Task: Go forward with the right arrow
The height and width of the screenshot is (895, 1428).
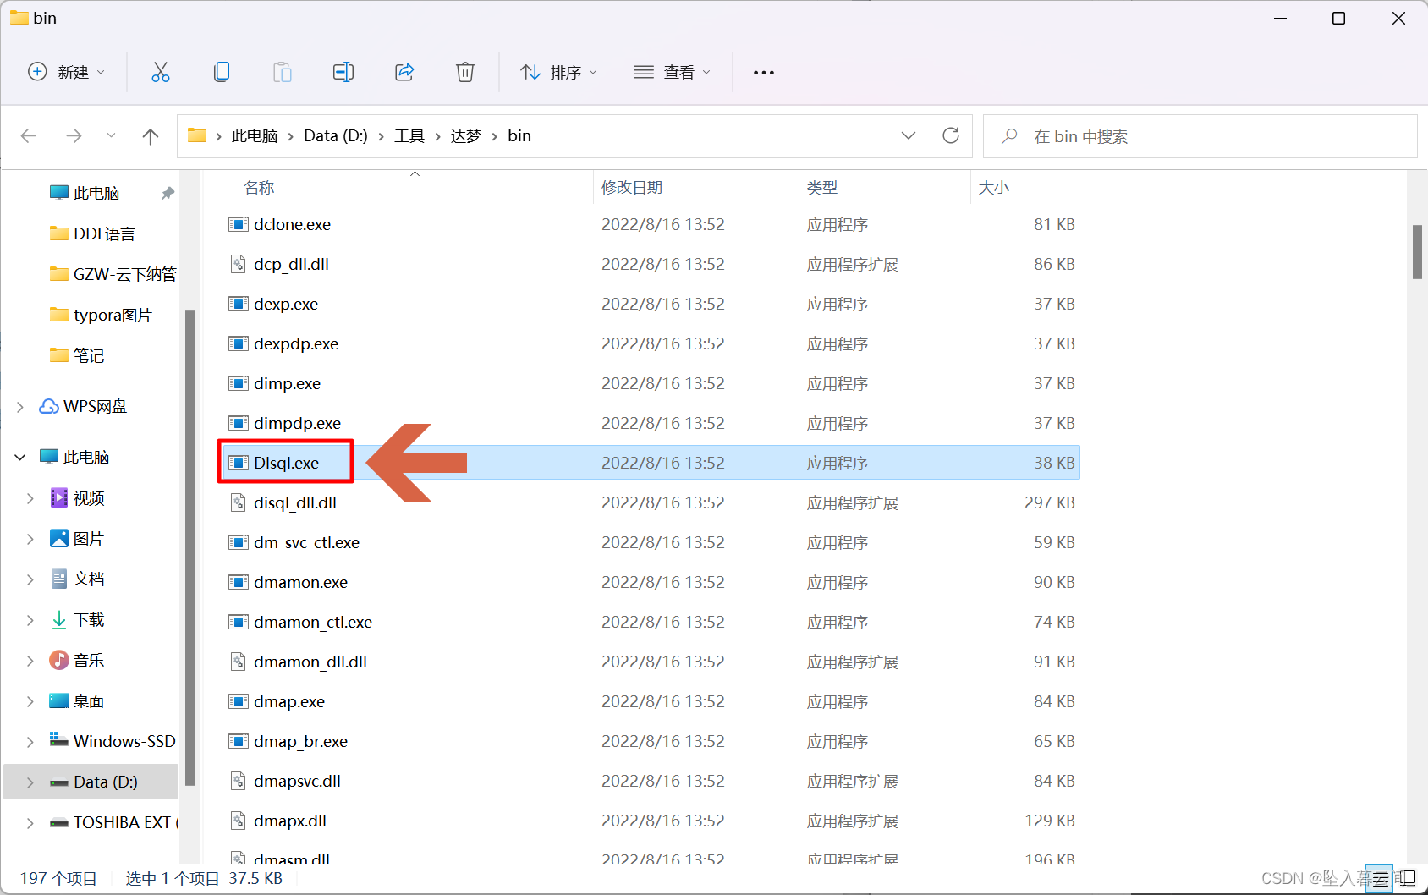Action: (74, 136)
